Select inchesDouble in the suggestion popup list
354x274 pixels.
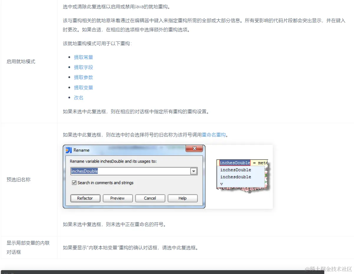pyautogui.click(x=236, y=170)
